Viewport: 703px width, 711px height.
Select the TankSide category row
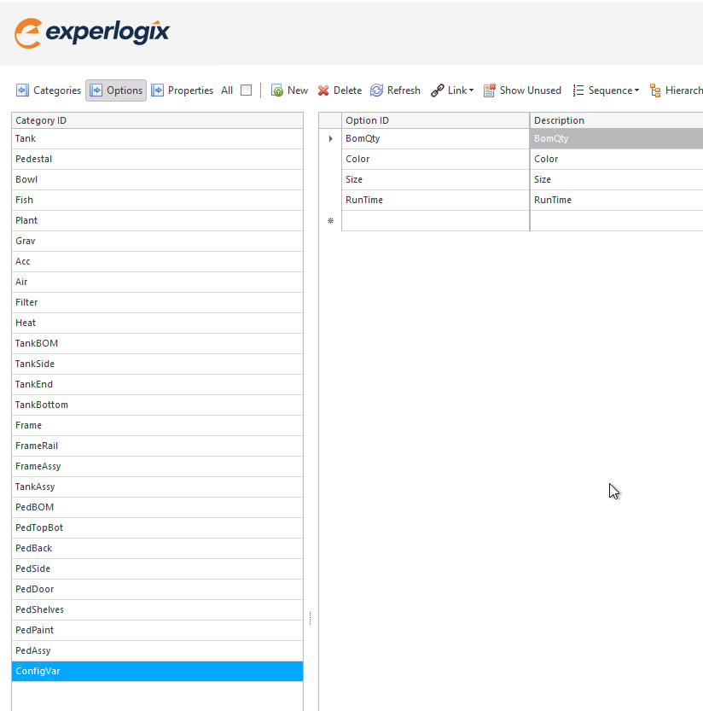tap(157, 364)
